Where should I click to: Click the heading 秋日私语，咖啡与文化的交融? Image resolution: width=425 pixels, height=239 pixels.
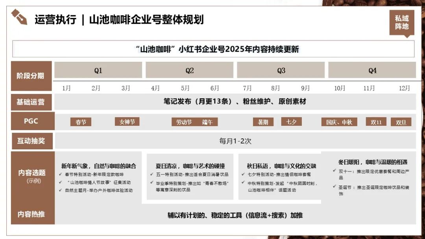coord(281,166)
